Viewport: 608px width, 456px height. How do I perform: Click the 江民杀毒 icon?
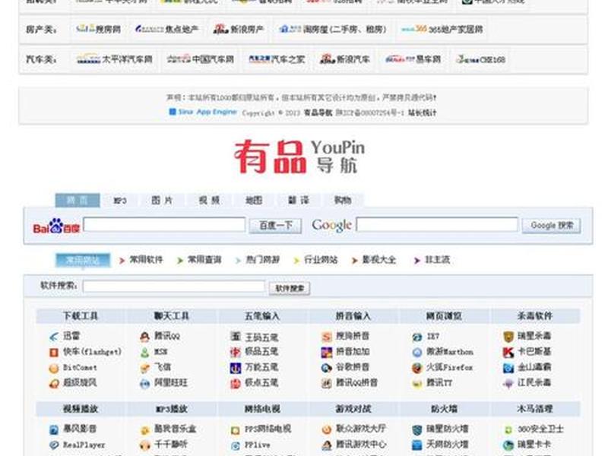508,384
